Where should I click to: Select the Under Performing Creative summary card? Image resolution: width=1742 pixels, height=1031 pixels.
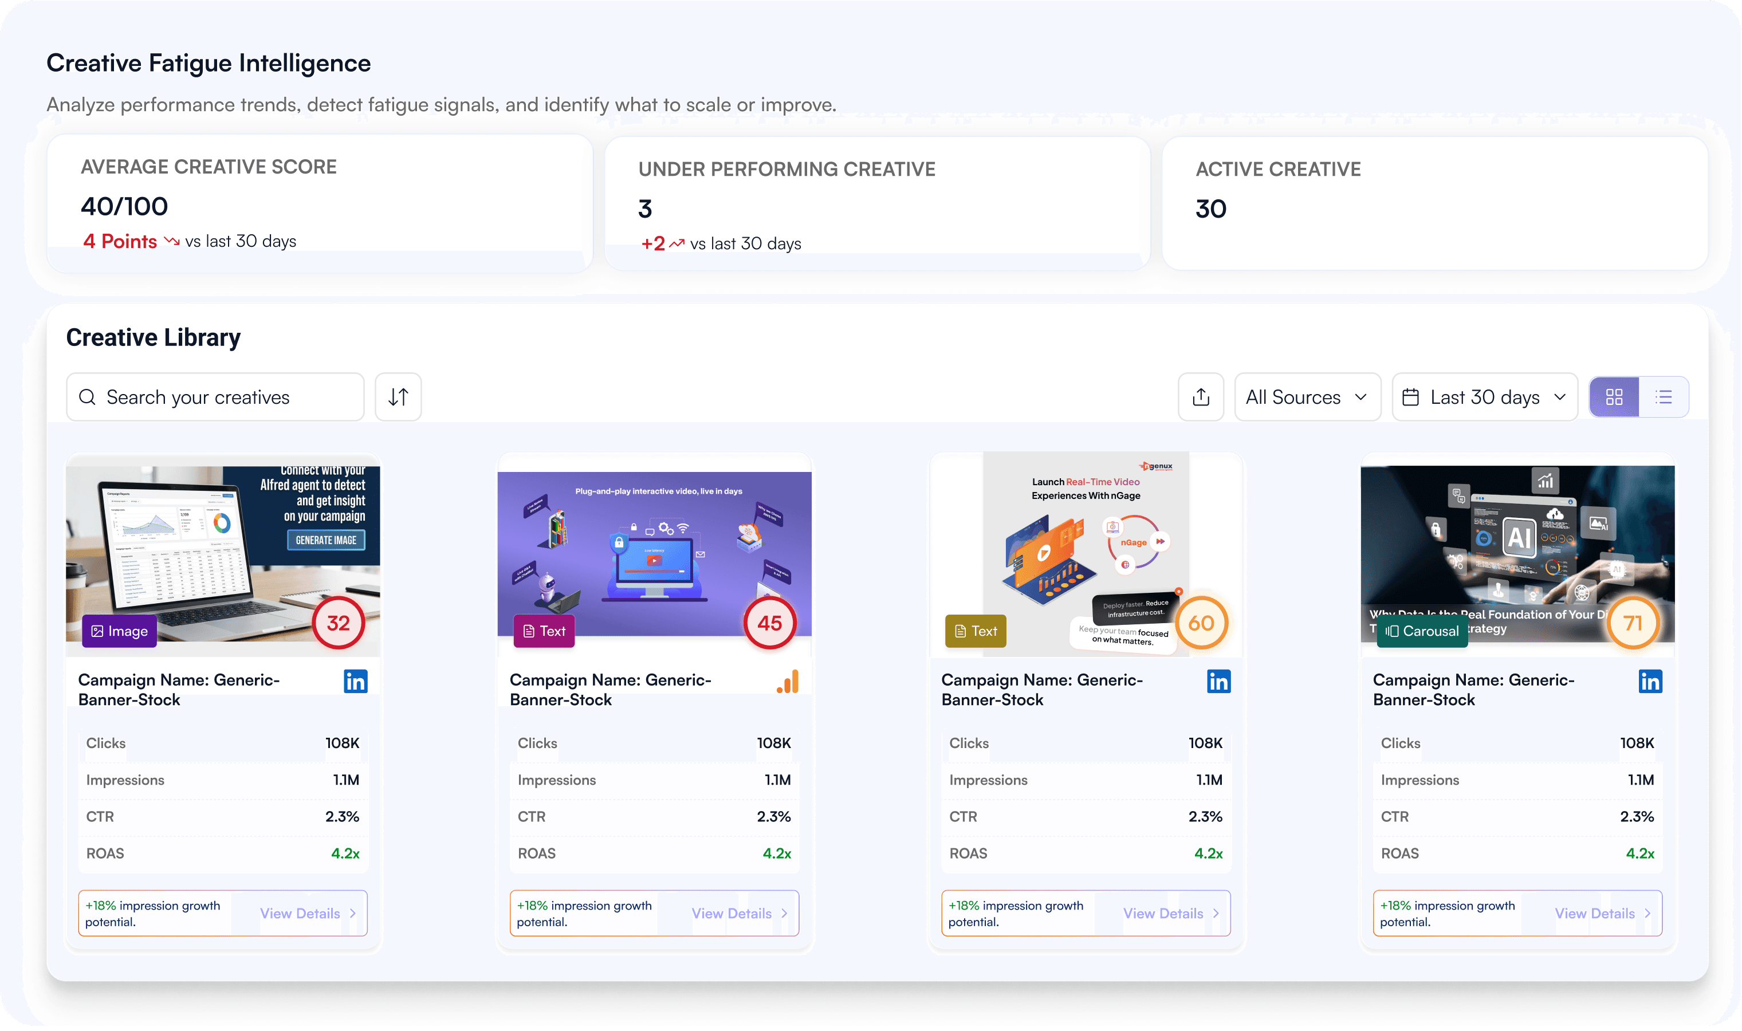877,203
